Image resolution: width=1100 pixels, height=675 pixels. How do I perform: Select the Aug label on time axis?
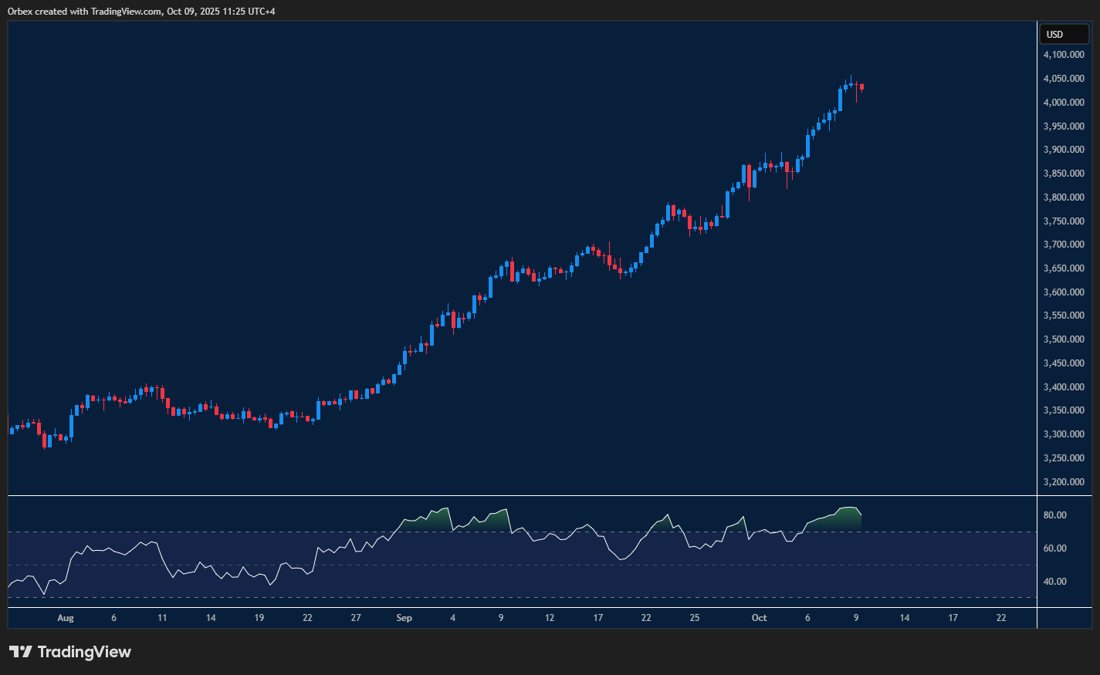coord(66,618)
